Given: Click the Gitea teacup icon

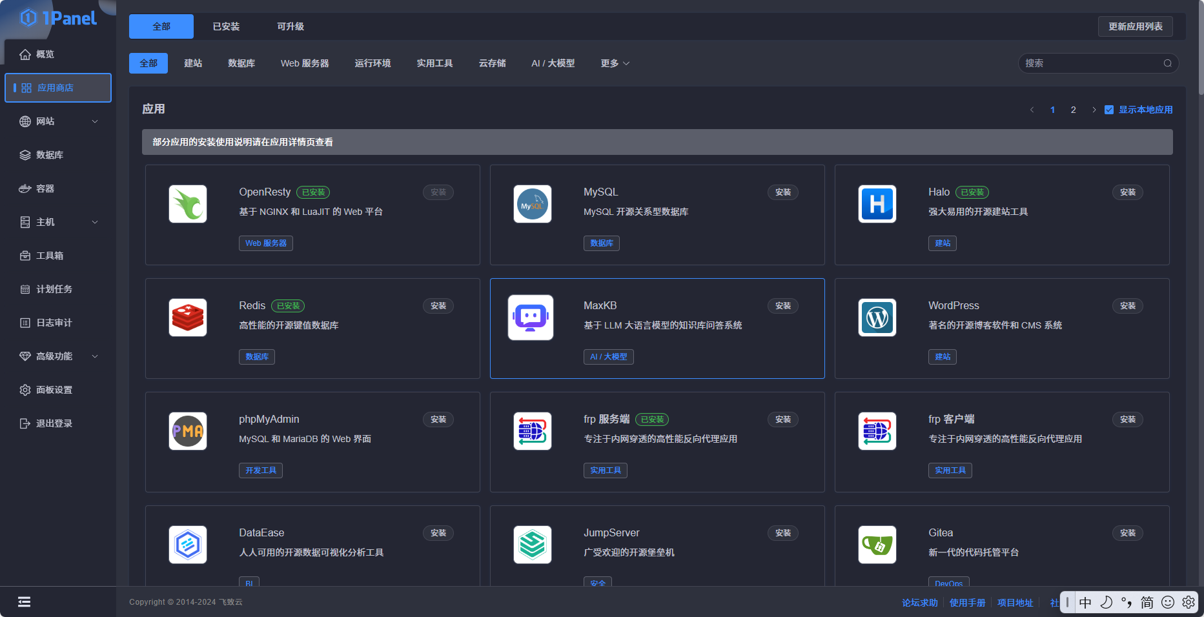Looking at the screenshot, I should (x=877, y=545).
